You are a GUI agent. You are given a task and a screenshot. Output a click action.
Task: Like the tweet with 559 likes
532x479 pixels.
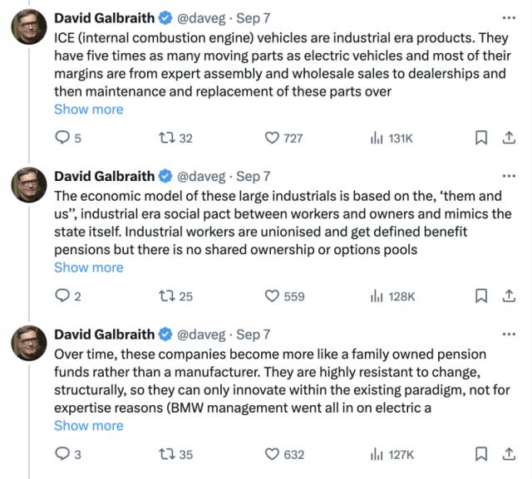click(272, 296)
